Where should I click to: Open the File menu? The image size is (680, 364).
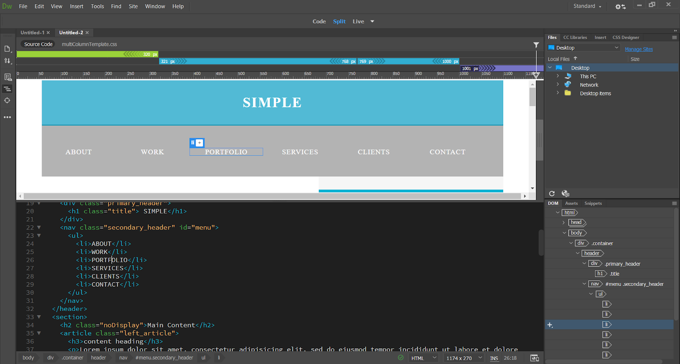click(23, 6)
